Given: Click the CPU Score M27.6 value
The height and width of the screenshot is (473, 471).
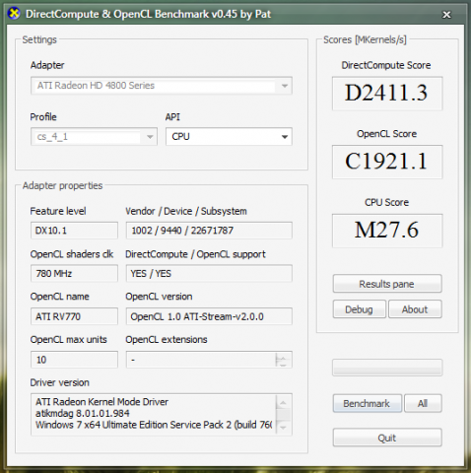Looking at the screenshot, I should pyautogui.click(x=387, y=231).
